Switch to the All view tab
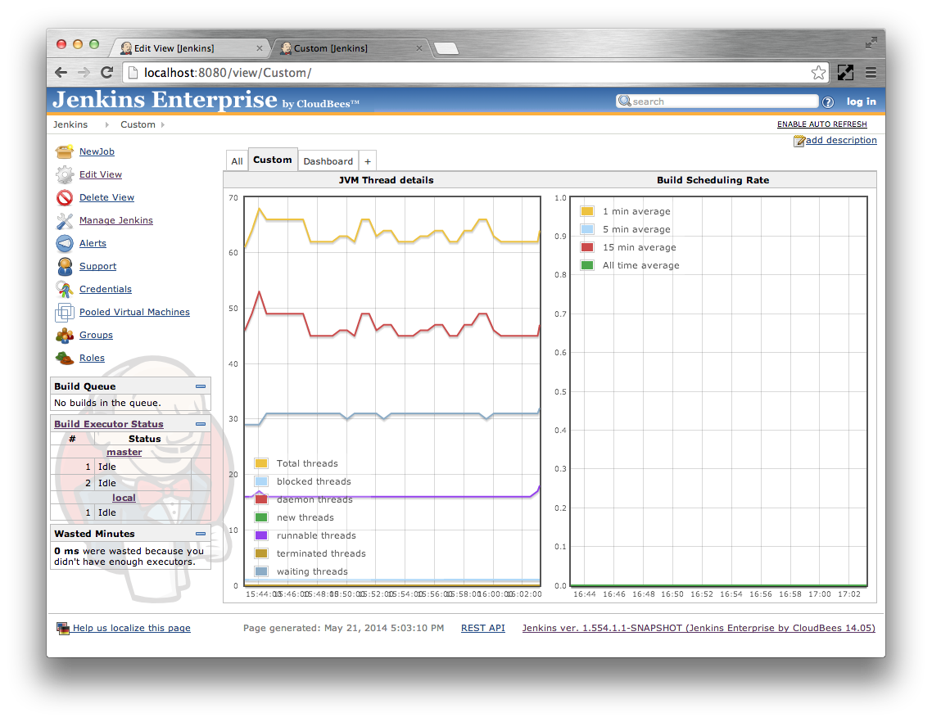The height and width of the screenshot is (722, 932). [x=238, y=161]
